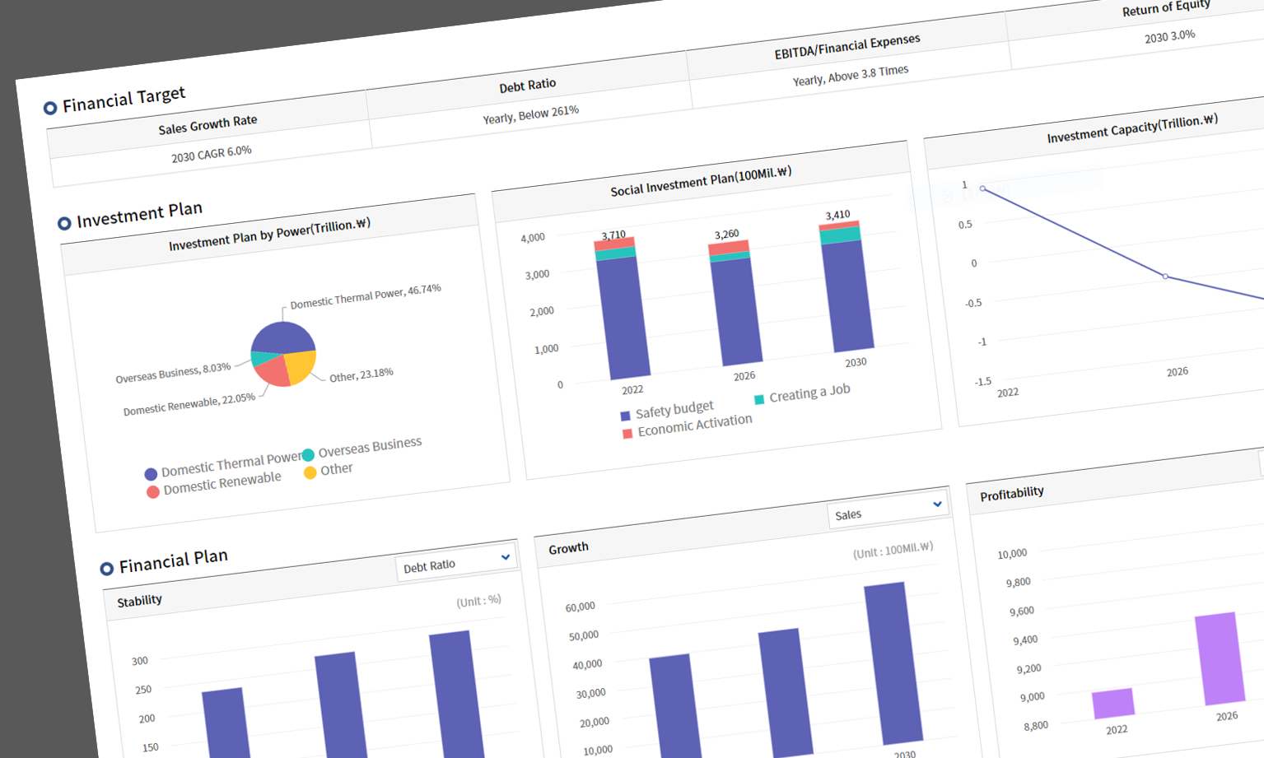This screenshot has height=758, width=1264.
Task: Click 'Overseas Business, 8.03%' pie label
Action: pyautogui.click(x=173, y=373)
